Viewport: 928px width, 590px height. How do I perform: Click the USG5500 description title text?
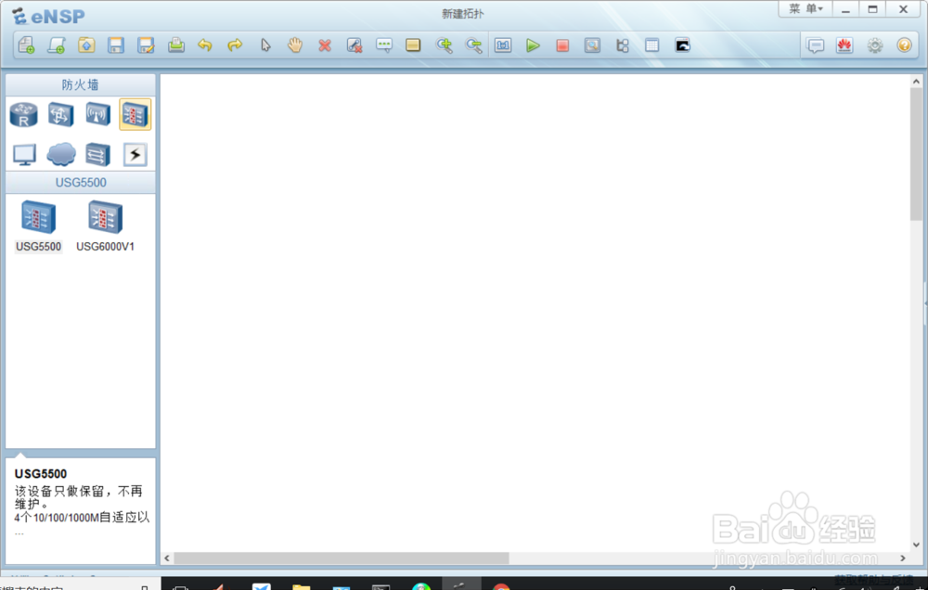pyautogui.click(x=41, y=474)
